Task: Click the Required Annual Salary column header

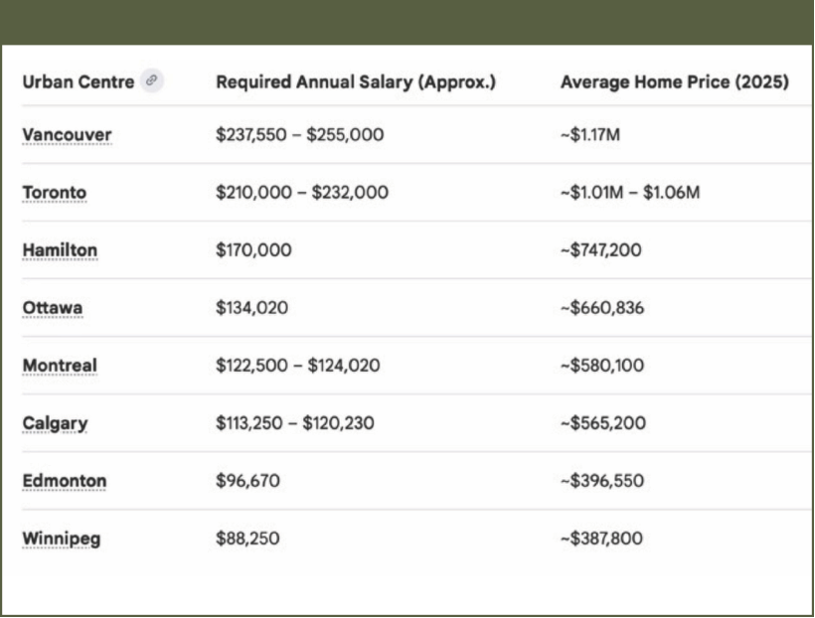Action: click(355, 82)
